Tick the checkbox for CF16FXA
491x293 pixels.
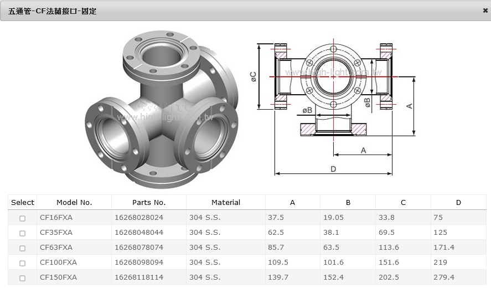pyautogui.click(x=22, y=218)
